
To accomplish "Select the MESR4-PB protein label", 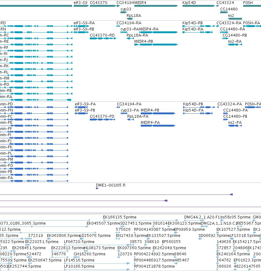I will click(150, 110).
